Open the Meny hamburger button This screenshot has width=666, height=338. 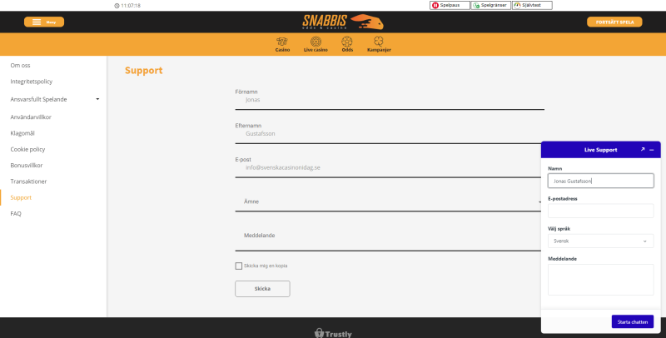(x=44, y=22)
